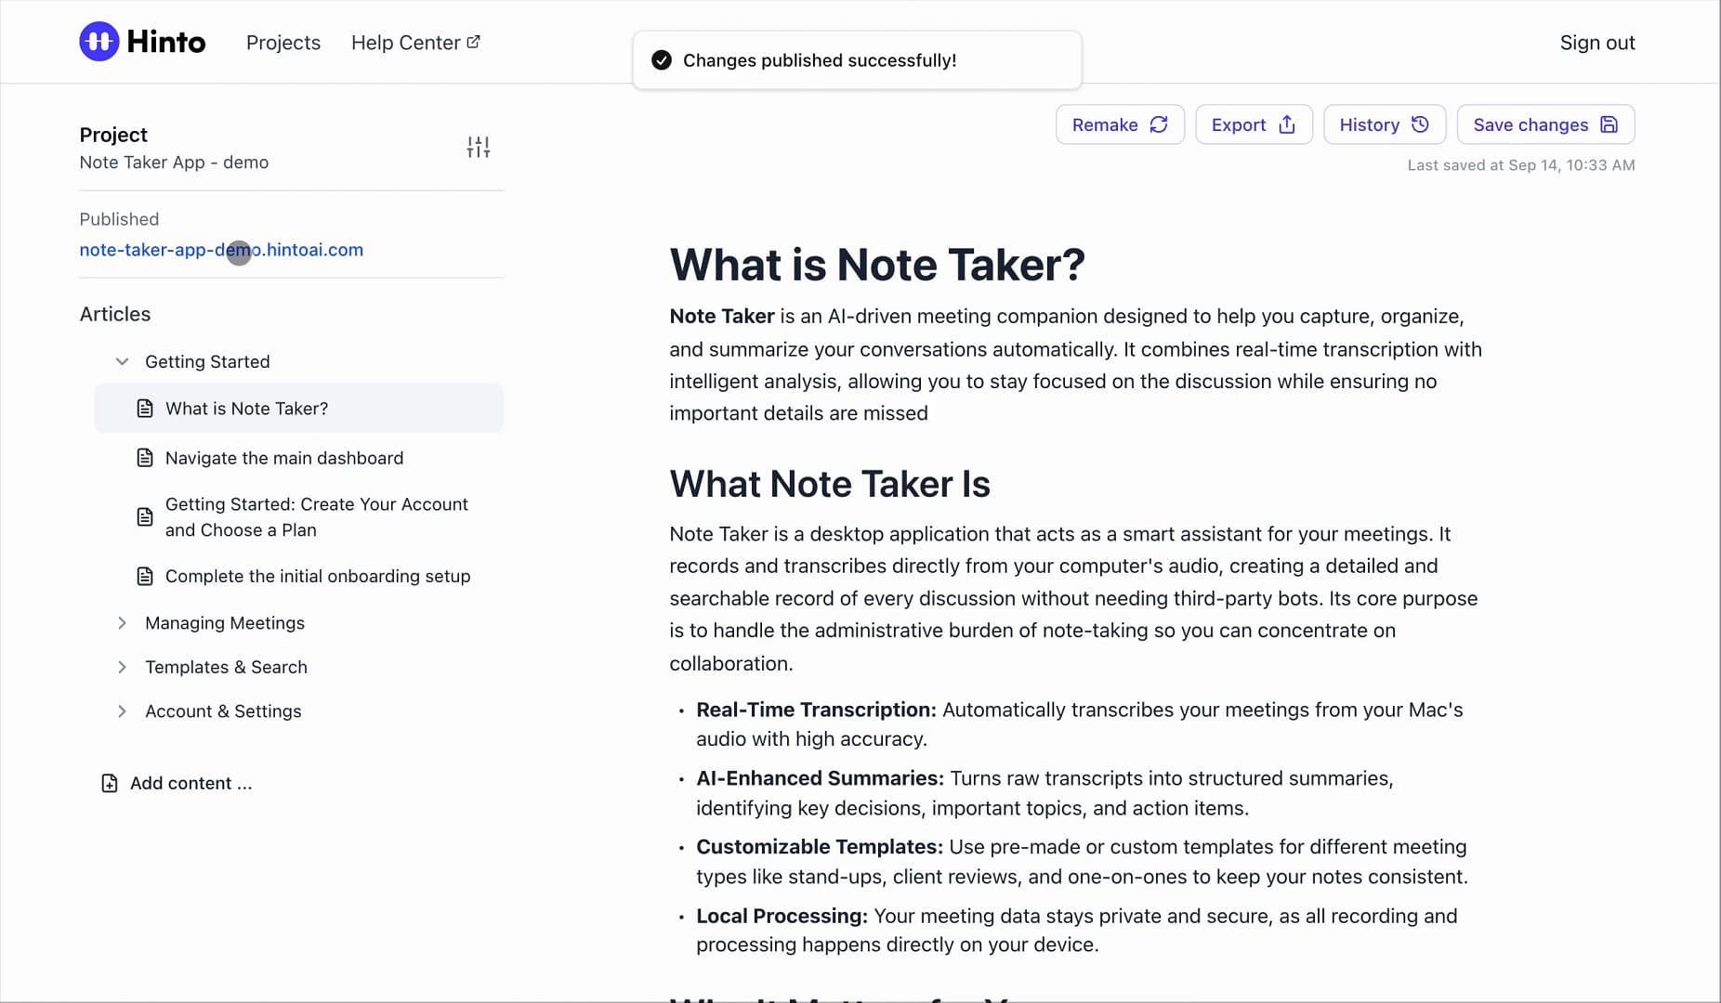Click the Save changes floppy icon
1721x1003 pixels.
click(x=1609, y=124)
